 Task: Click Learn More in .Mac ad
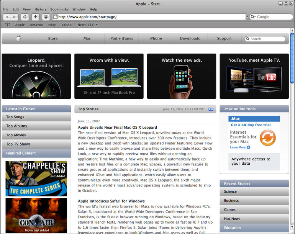click(x=239, y=147)
